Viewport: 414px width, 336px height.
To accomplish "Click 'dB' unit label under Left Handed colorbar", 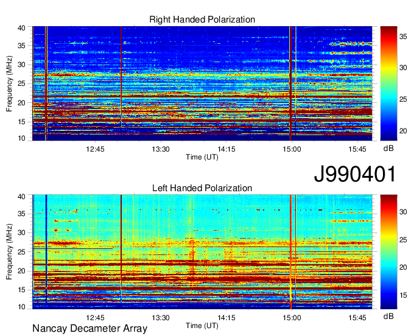I will (x=388, y=316).
